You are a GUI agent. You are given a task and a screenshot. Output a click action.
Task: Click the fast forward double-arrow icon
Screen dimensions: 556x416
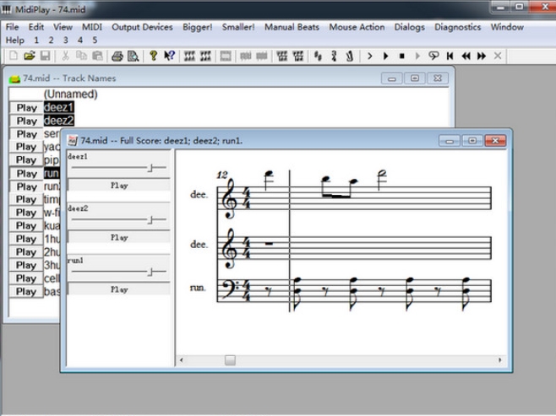click(481, 56)
